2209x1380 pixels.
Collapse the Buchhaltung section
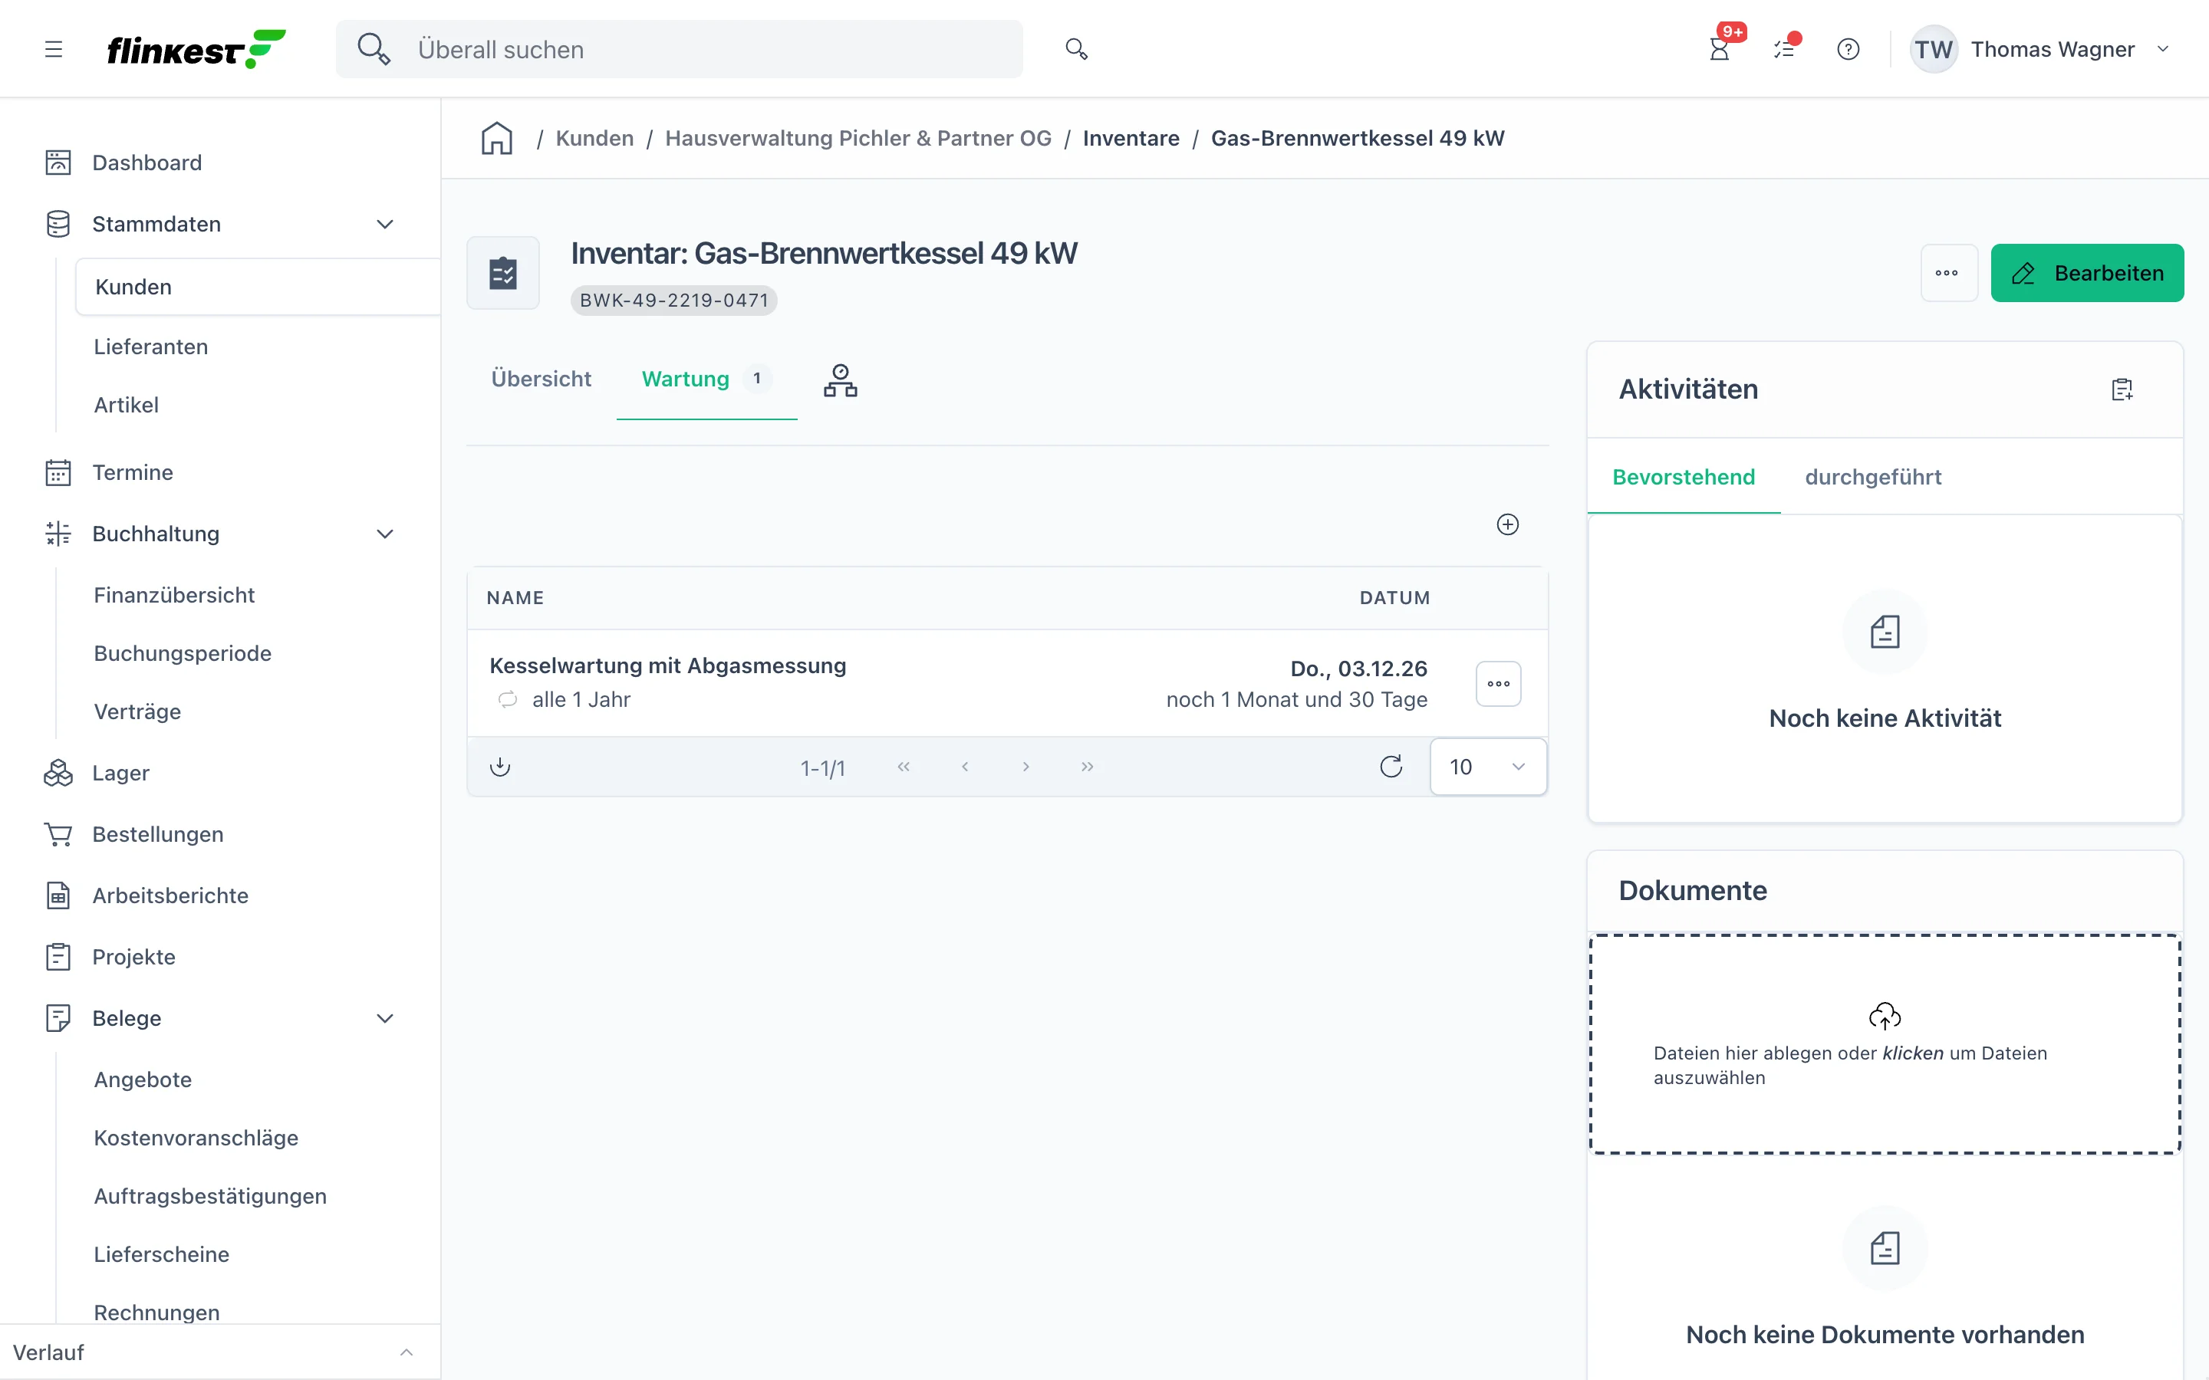coord(385,534)
